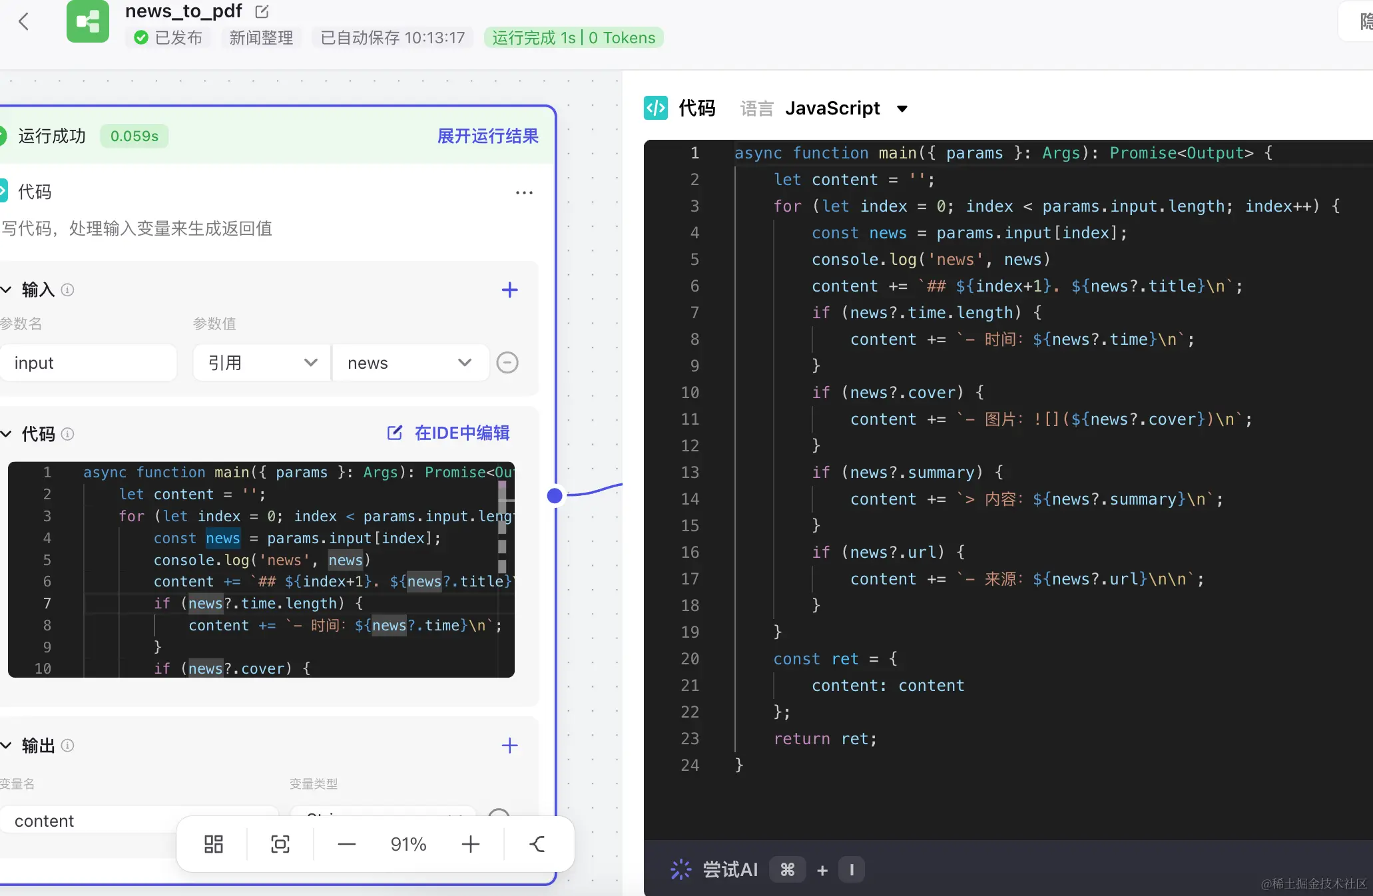
Task: Open the JavaScript language dropdown
Action: pos(846,109)
